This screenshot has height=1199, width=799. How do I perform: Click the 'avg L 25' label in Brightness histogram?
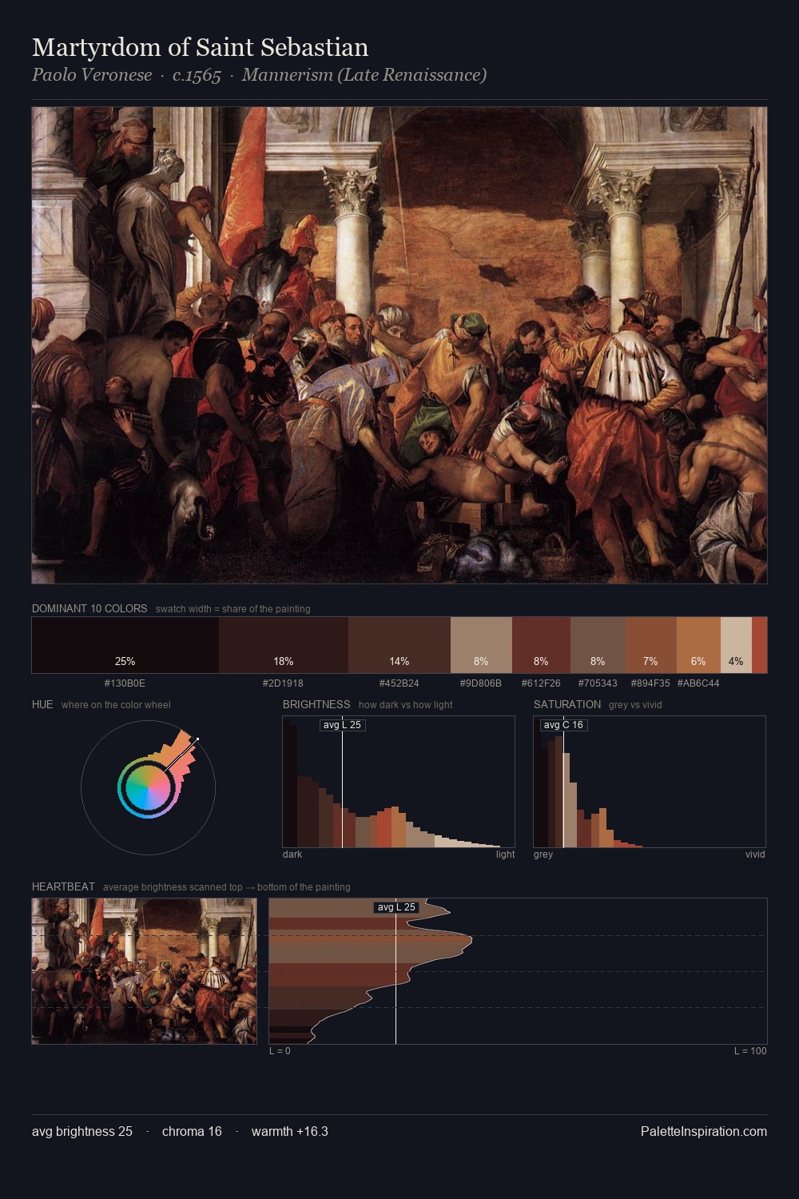click(x=342, y=725)
